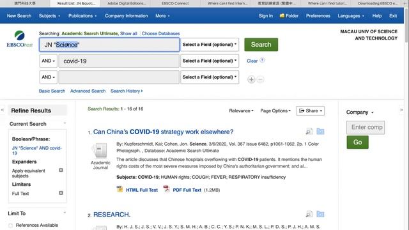Collapse the Limit To section
This screenshot has height=230, width=409.
click(65, 213)
